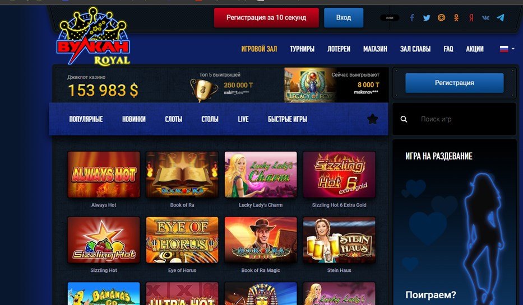Click the blue Вход button

tap(344, 18)
